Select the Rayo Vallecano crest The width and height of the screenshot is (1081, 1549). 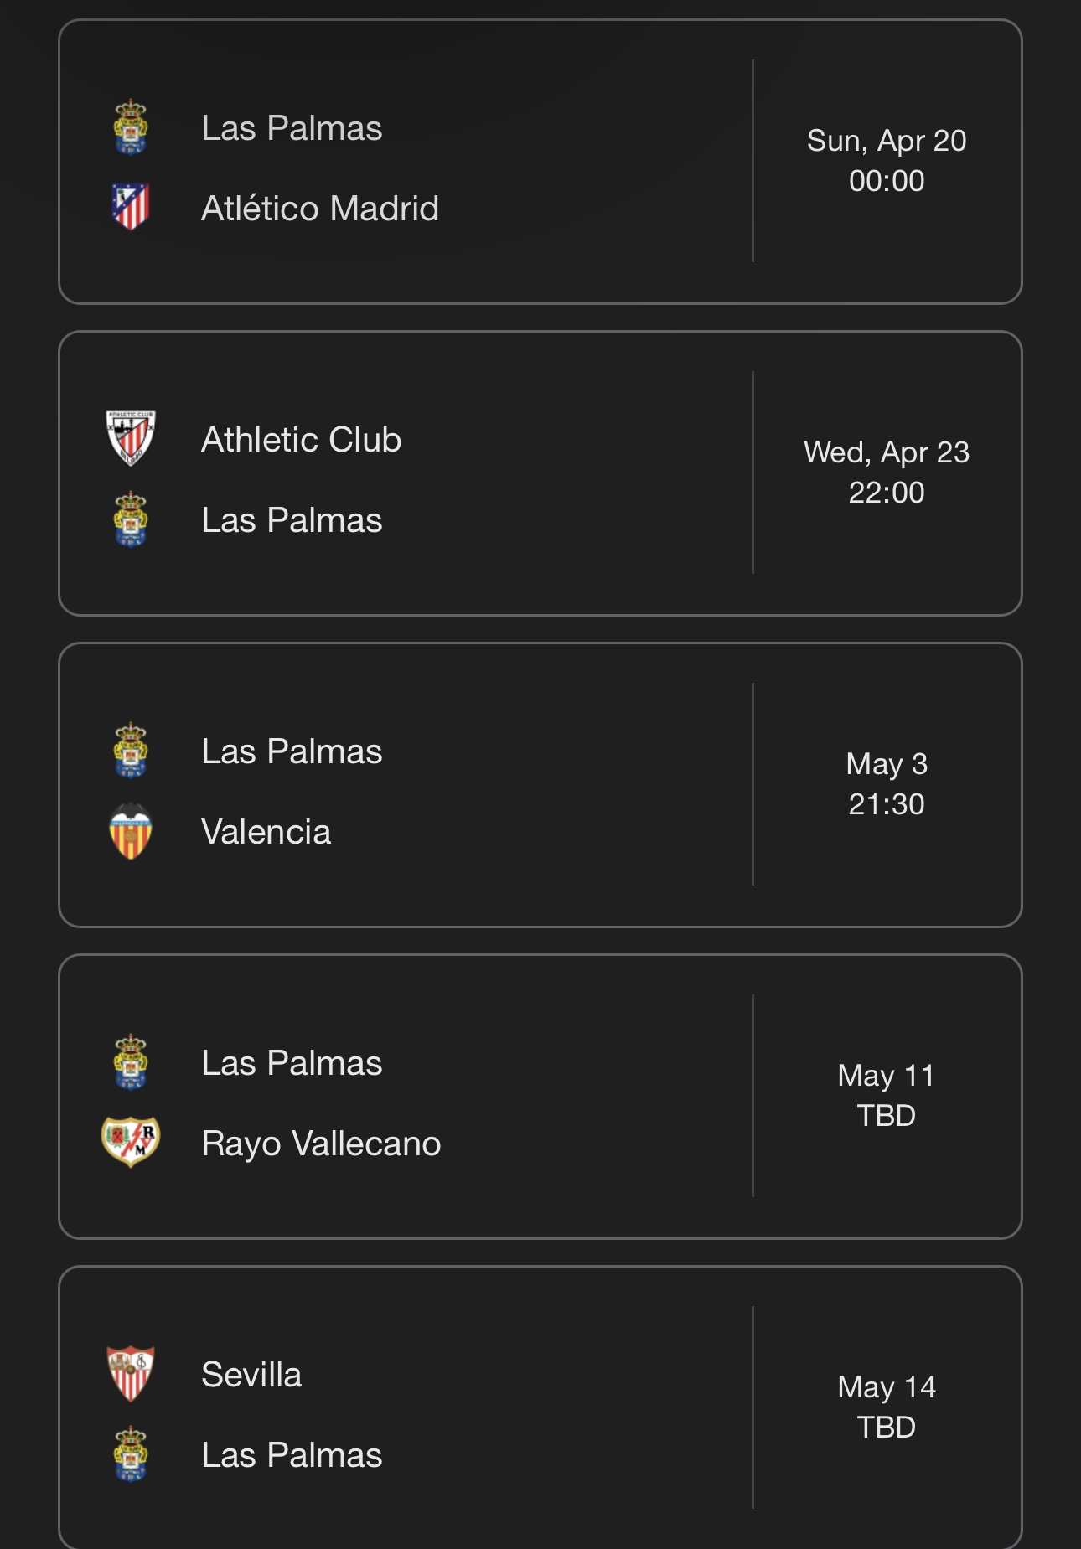(x=131, y=1142)
